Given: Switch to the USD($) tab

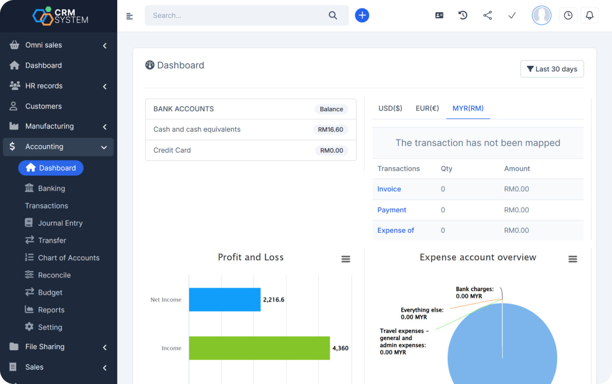Looking at the screenshot, I should pyautogui.click(x=390, y=108).
